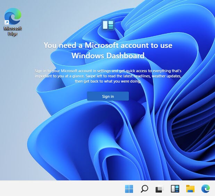Click the 'important to you at a glance' description line

108,76
